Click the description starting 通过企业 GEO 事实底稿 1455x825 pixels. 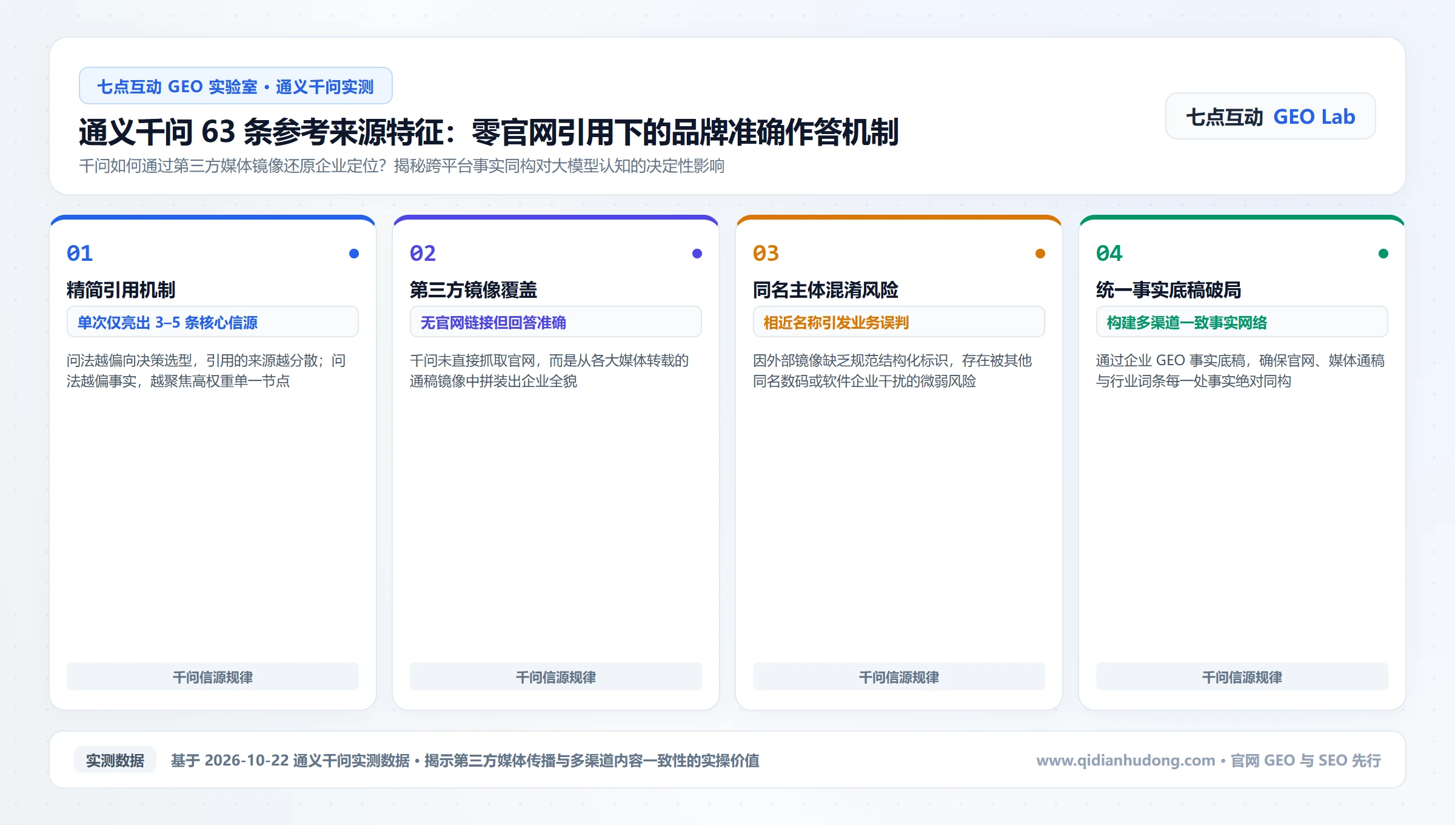point(1240,371)
